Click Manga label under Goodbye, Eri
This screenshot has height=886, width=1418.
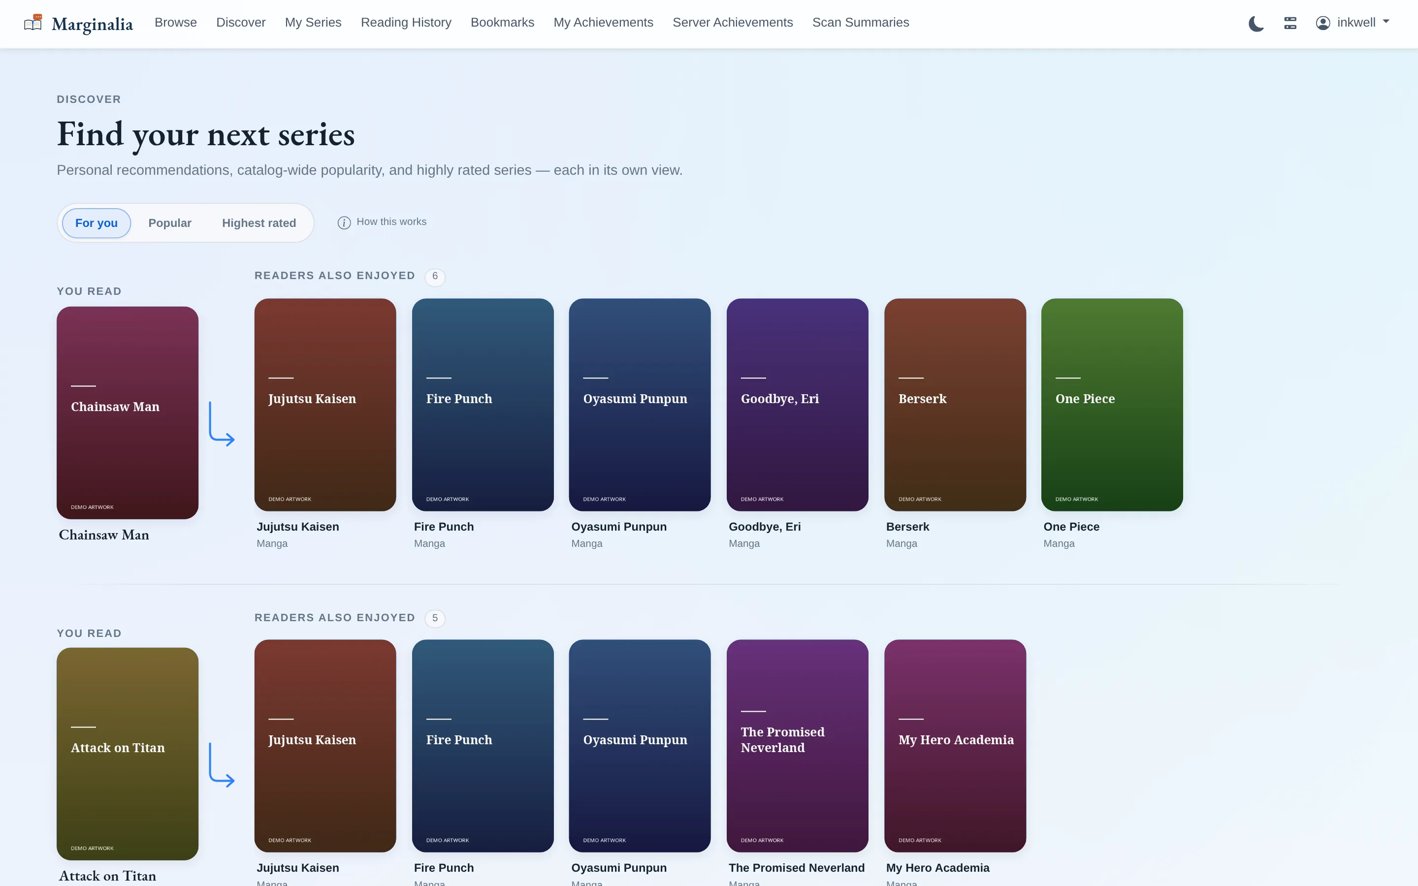pyautogui.click(x=744, y=543)
